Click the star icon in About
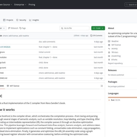Screen dimensions: 137x137 coord(109,52)
